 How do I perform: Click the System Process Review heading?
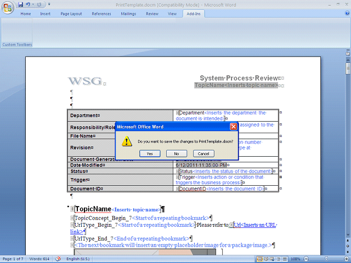point(239,78)
